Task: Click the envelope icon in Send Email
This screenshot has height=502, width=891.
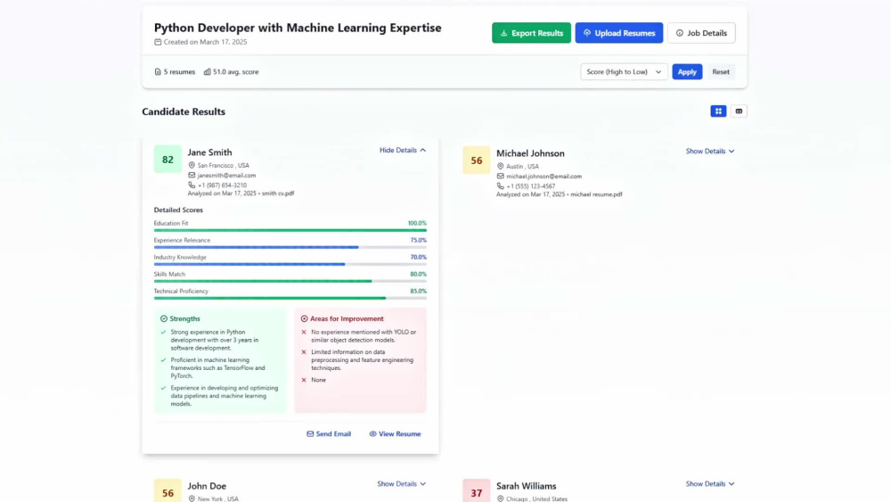Action: (310, 433)
